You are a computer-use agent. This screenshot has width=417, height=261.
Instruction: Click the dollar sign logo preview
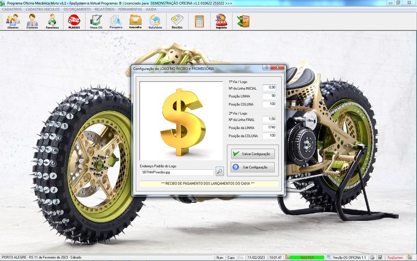click(181, 121)
